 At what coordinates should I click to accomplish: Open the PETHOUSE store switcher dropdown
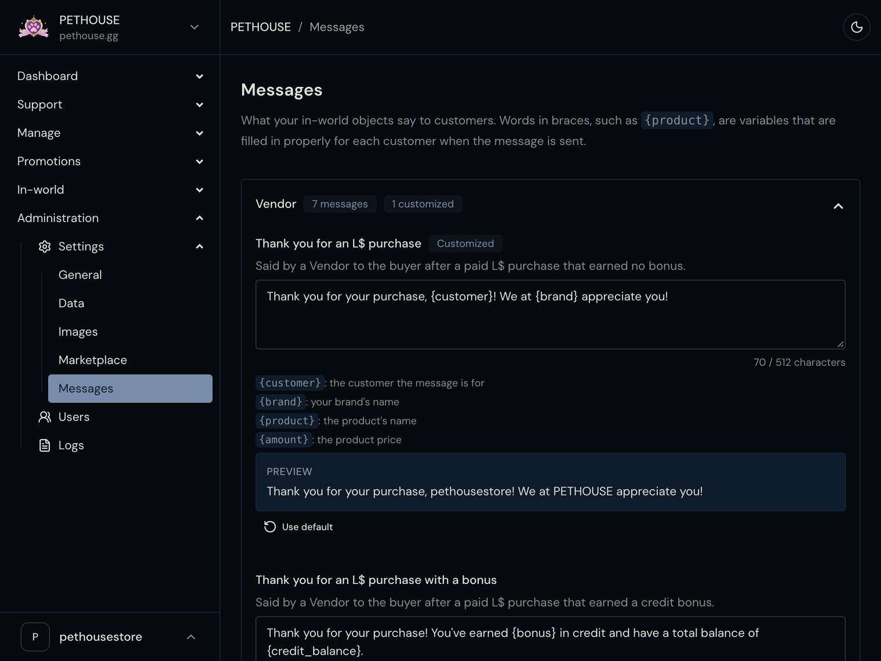(x=195, y=27)
